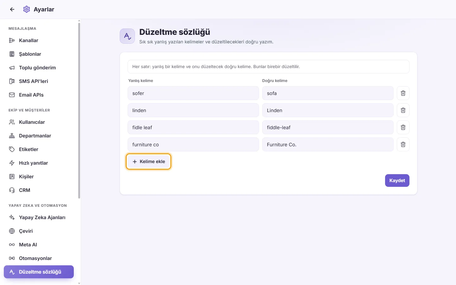Click the Çeviri globe icon

tap(12, 231)
